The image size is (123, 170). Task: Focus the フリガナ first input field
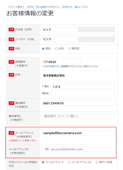coord(60,39)
